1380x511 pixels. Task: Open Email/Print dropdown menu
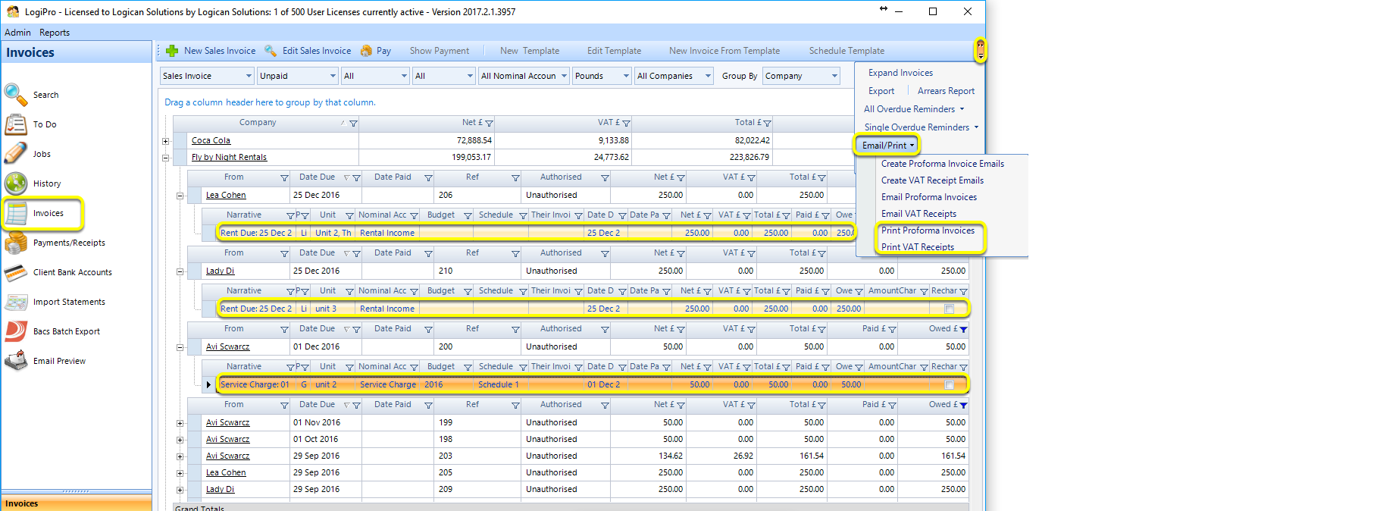(x=888, y=145)
